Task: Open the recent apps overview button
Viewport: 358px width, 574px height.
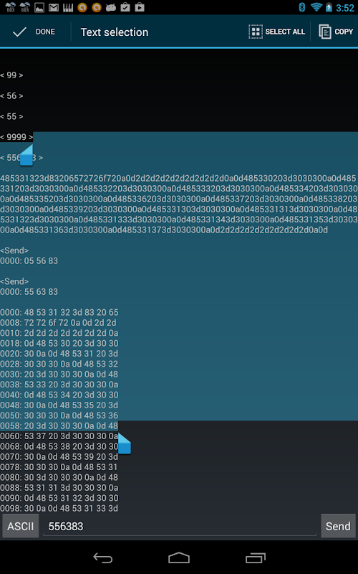Action: coord(256,558)
